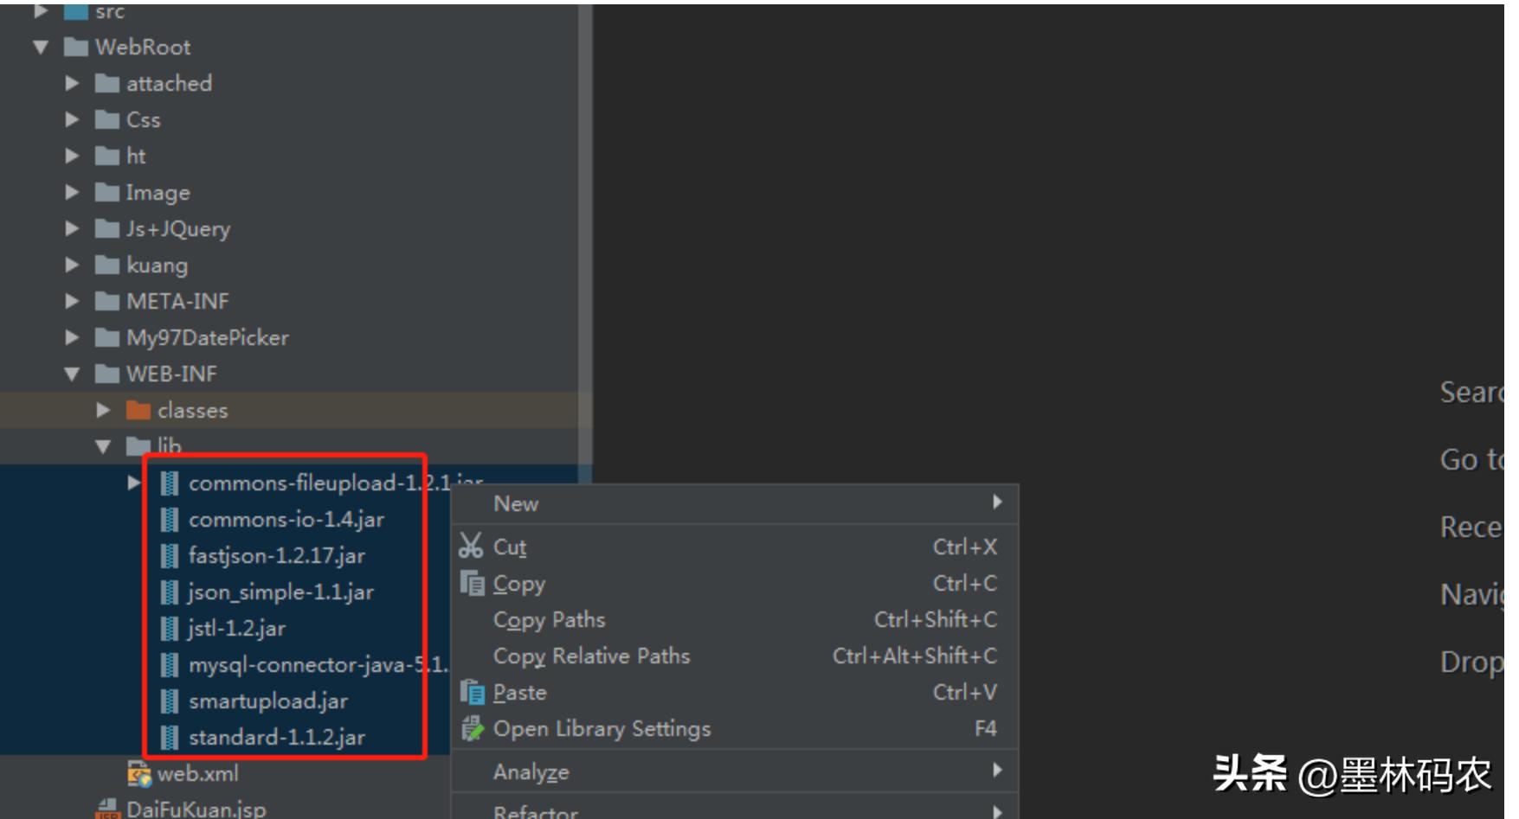Select the Js+JQuery folder label
This screenshot has height=819, width=1519.
click(x=178, y=229)
